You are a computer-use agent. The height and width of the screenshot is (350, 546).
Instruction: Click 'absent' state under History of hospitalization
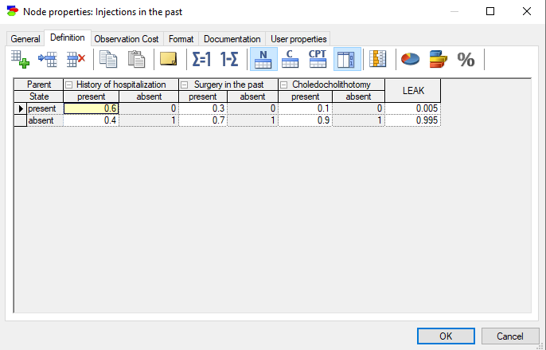point(149,96)
